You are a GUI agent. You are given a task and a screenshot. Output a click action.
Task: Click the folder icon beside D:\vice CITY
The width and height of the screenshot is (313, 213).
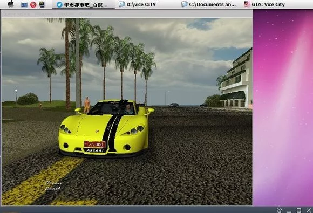tap(121, 4)
